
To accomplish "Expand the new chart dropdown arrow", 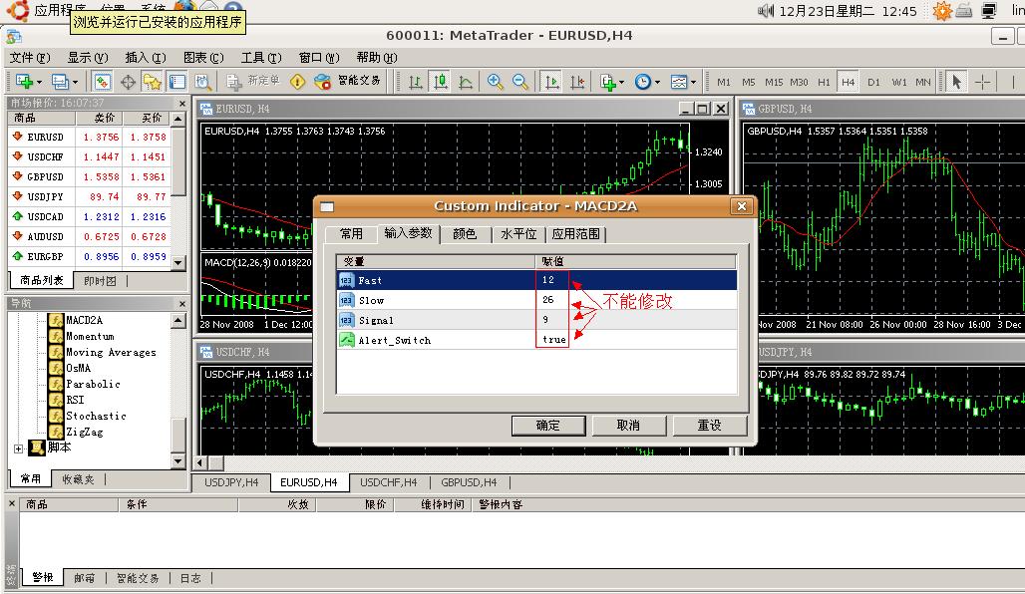I will click(x=39, y=83).
